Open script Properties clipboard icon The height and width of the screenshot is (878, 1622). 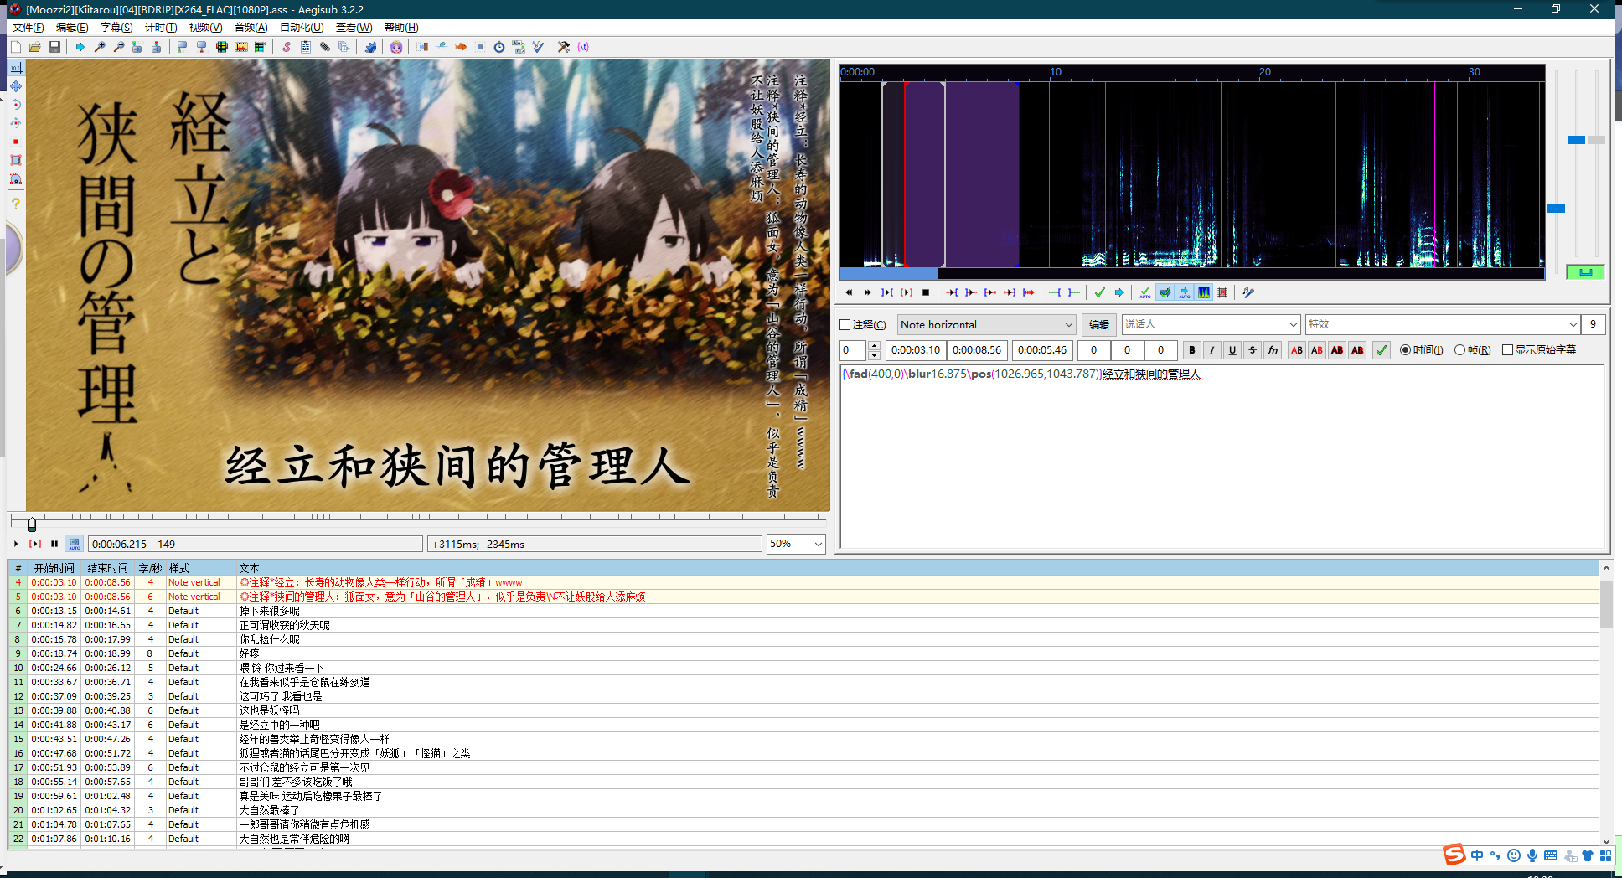(306, 47)
